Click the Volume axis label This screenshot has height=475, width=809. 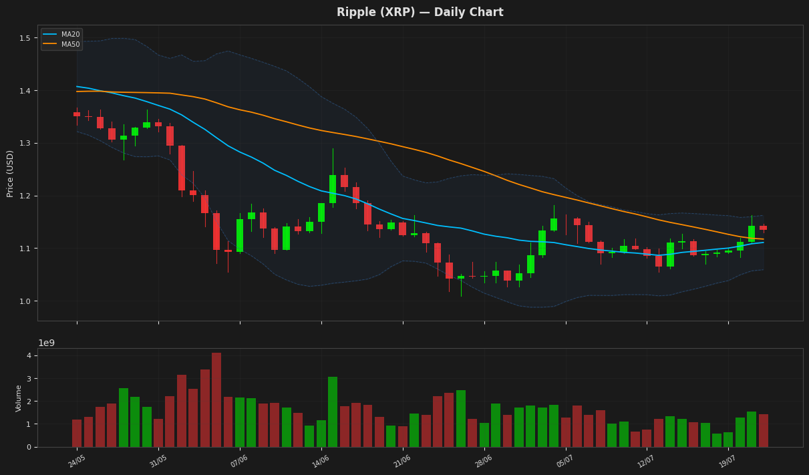(x=19, y=398)
